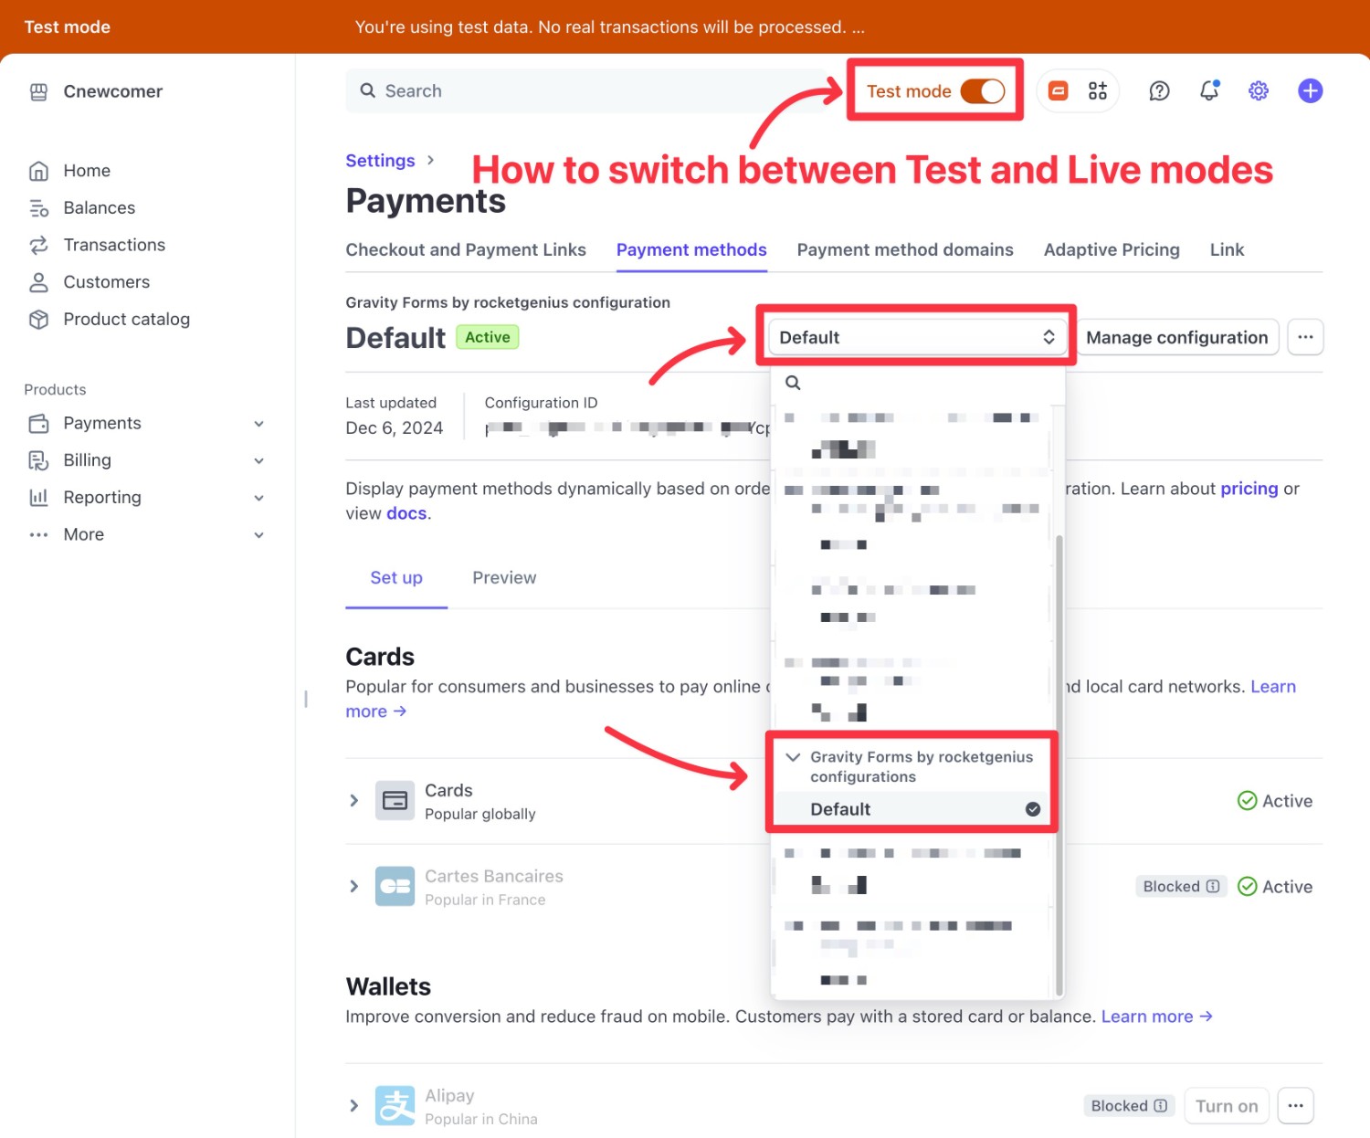The image size is (1370, 1138).
Task: Click Blocked badge on Cartes Bancaires row
Action: [1181, 887]
